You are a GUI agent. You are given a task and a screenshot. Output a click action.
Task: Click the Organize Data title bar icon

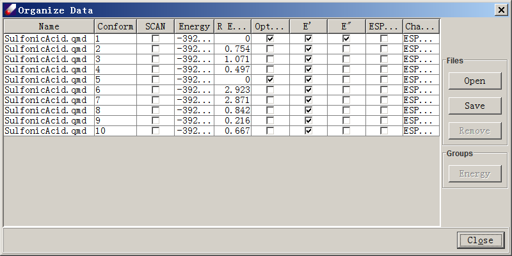10,10
